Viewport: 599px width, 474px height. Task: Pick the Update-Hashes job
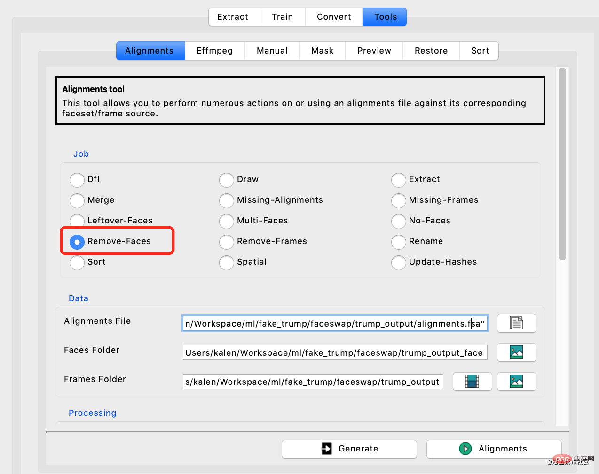click(x=399, y=262)
